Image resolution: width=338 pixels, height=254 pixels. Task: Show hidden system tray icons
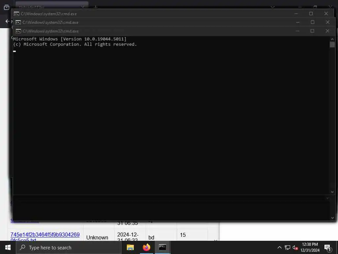279,247
